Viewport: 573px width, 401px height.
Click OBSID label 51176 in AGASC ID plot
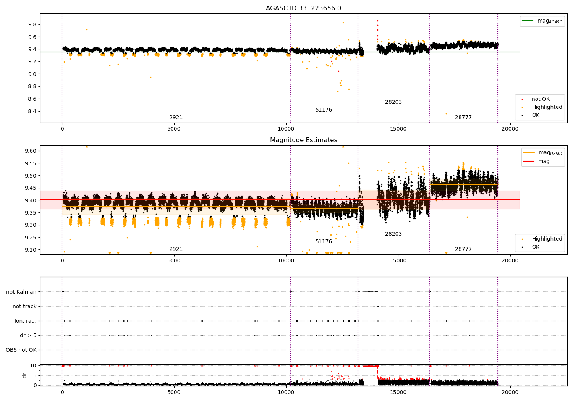pos(324,110)
